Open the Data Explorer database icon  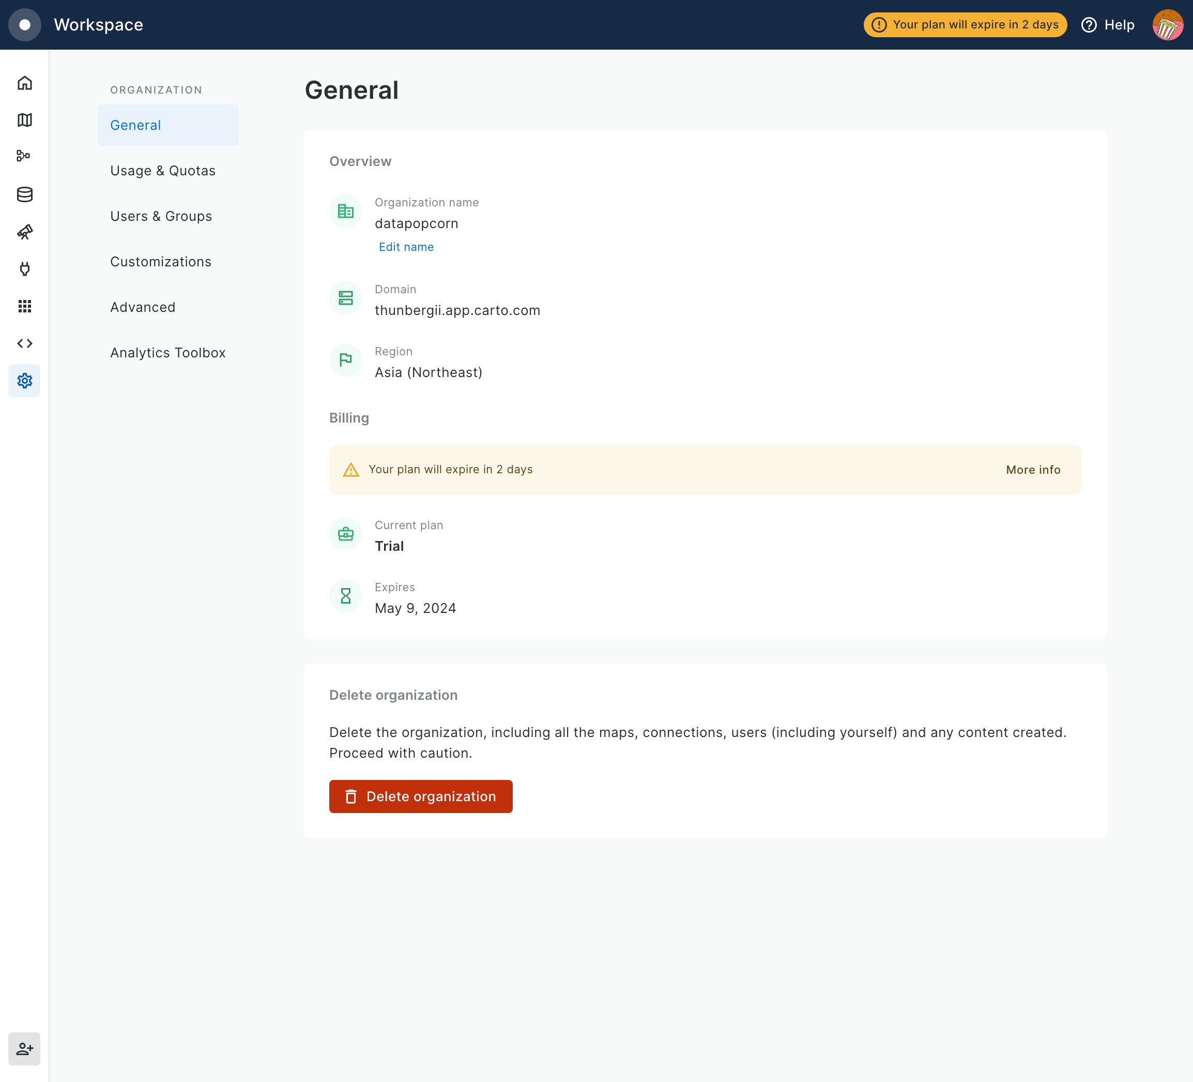(24, 194)
